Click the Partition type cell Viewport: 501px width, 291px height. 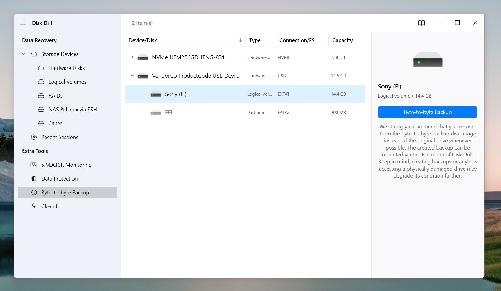tap(256, 113)
